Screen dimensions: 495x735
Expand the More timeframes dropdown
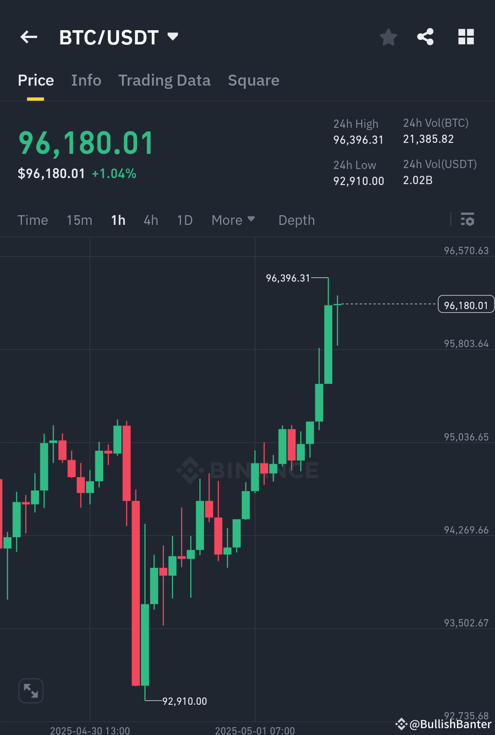coord(233,220)
